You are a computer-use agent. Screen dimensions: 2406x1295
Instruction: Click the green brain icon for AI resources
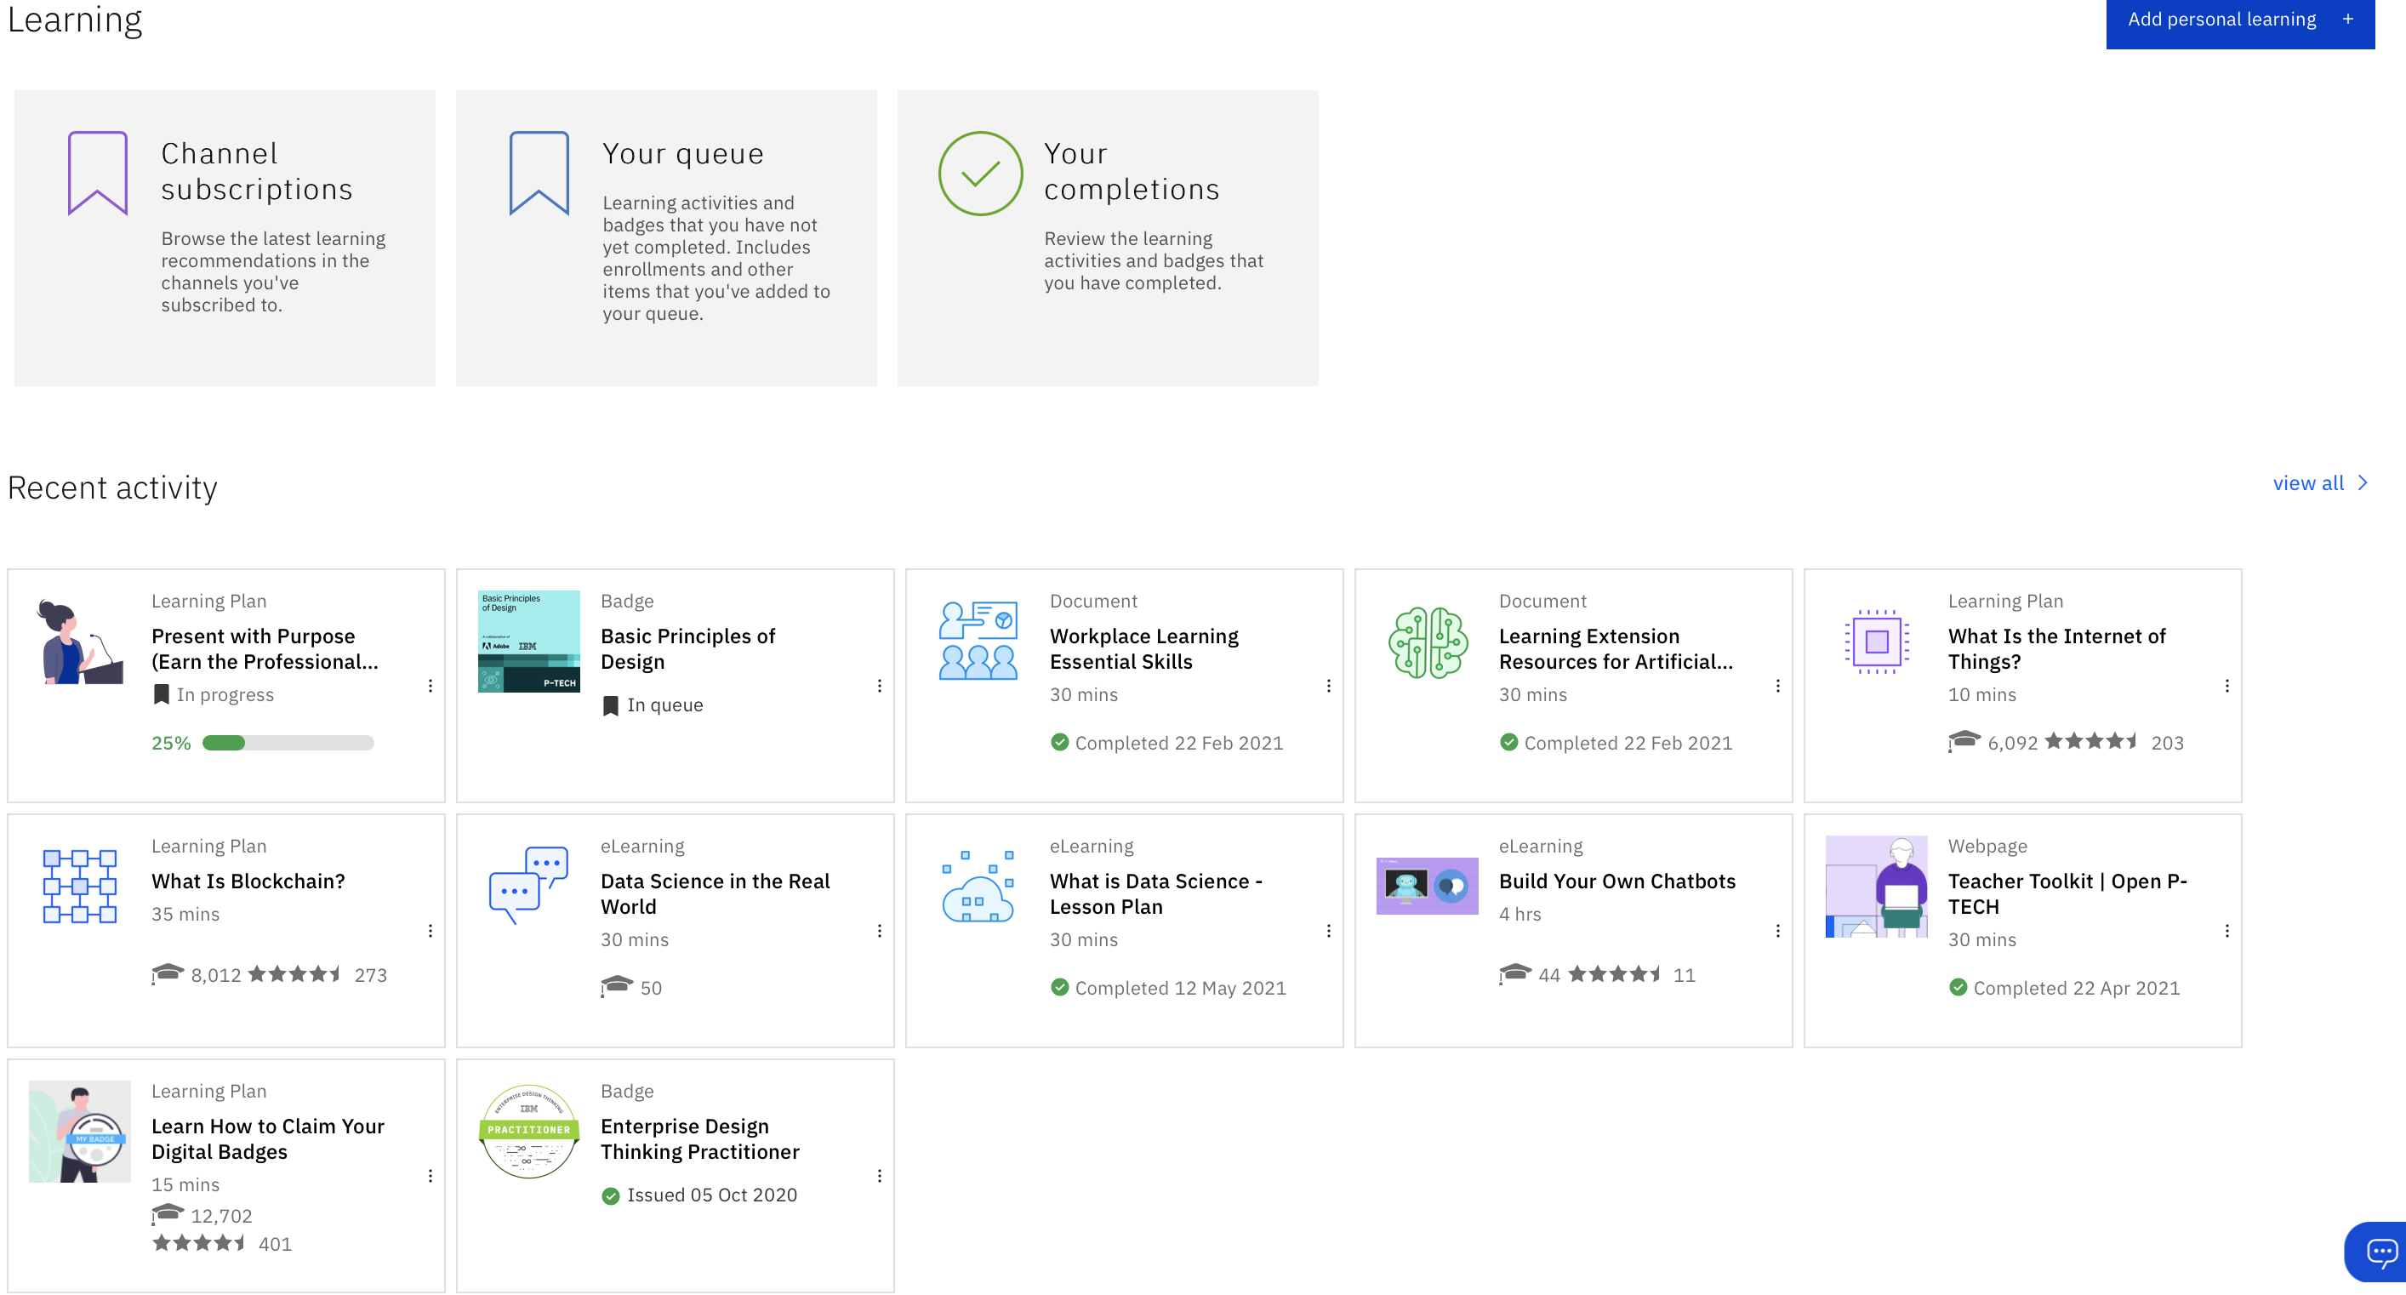pyautogui.click(x=1427, y=642)
